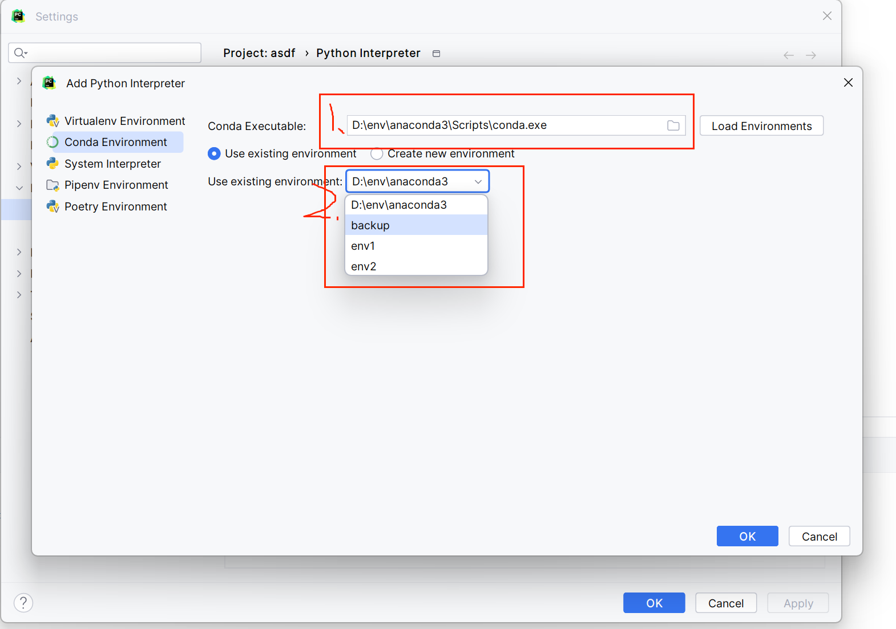Click the Pipenv Environment folder icon
This screenshot has height=629, width=896.
53,185
